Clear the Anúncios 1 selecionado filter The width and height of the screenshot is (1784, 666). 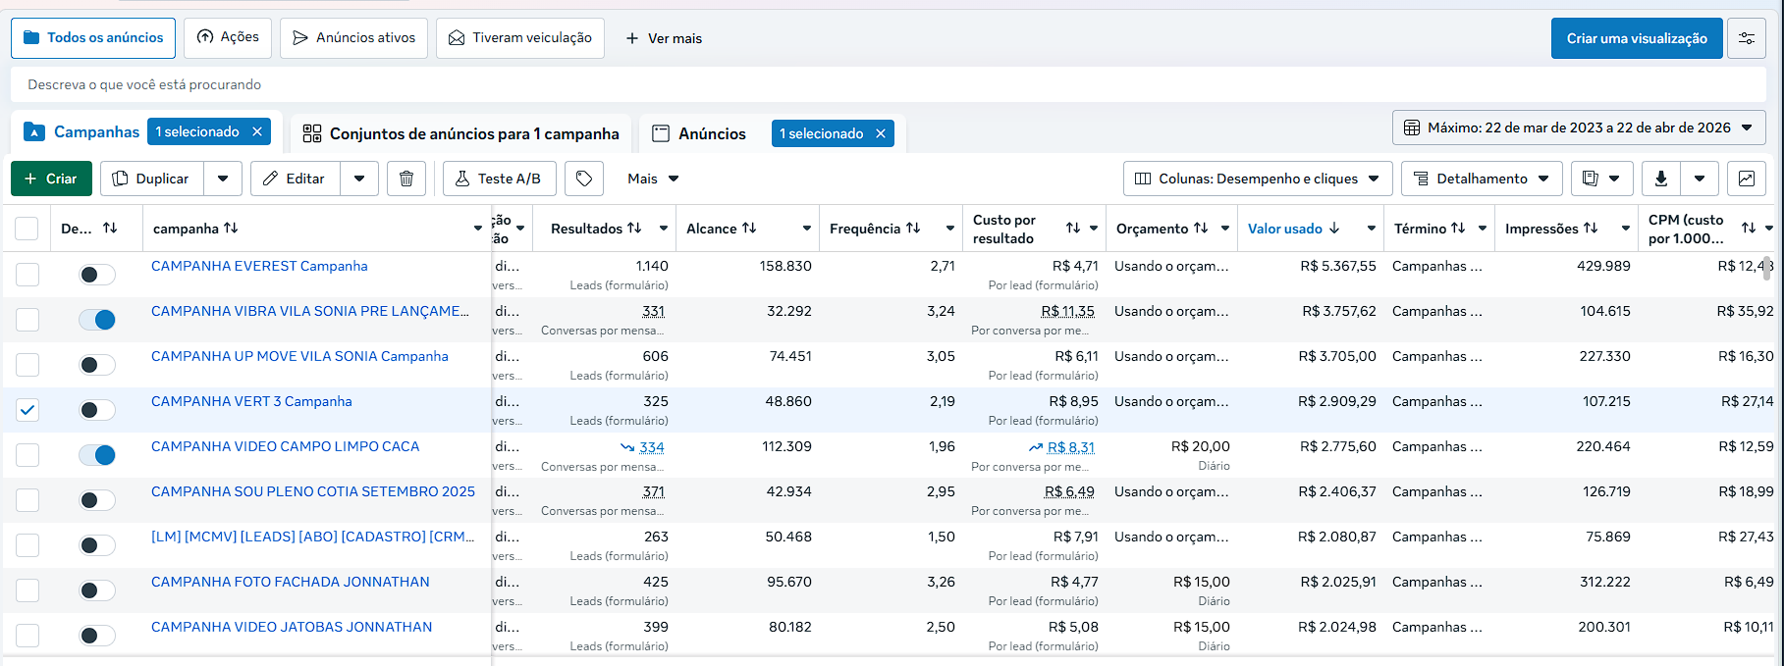click(x=881, y=133)
